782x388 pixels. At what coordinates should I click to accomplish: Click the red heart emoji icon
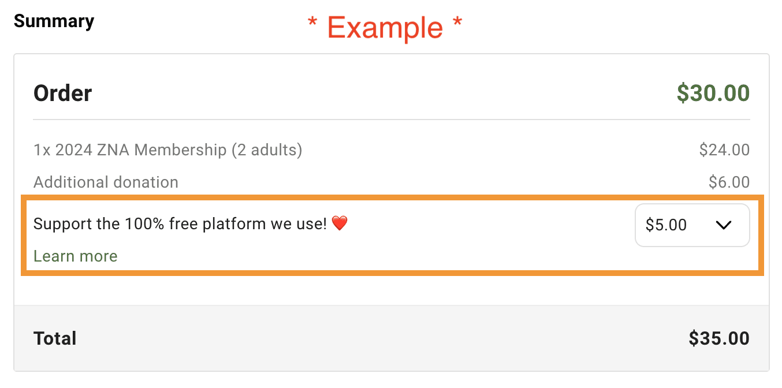click(x=340, y=223)
